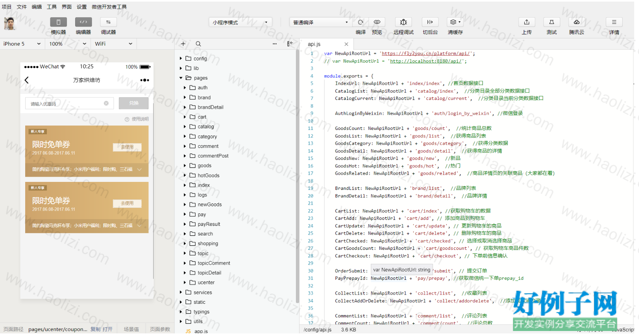The height and width of the screenshot is (335, 639).
Task: Open the mini program mode (小程序模式) dropdown
Action: tap(240, 22)
